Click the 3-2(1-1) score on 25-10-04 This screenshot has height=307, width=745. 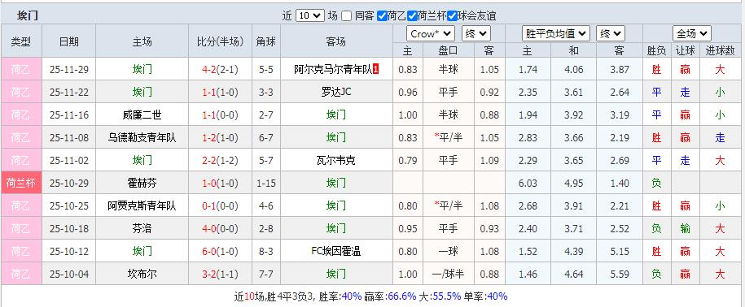tap(220, 275)
